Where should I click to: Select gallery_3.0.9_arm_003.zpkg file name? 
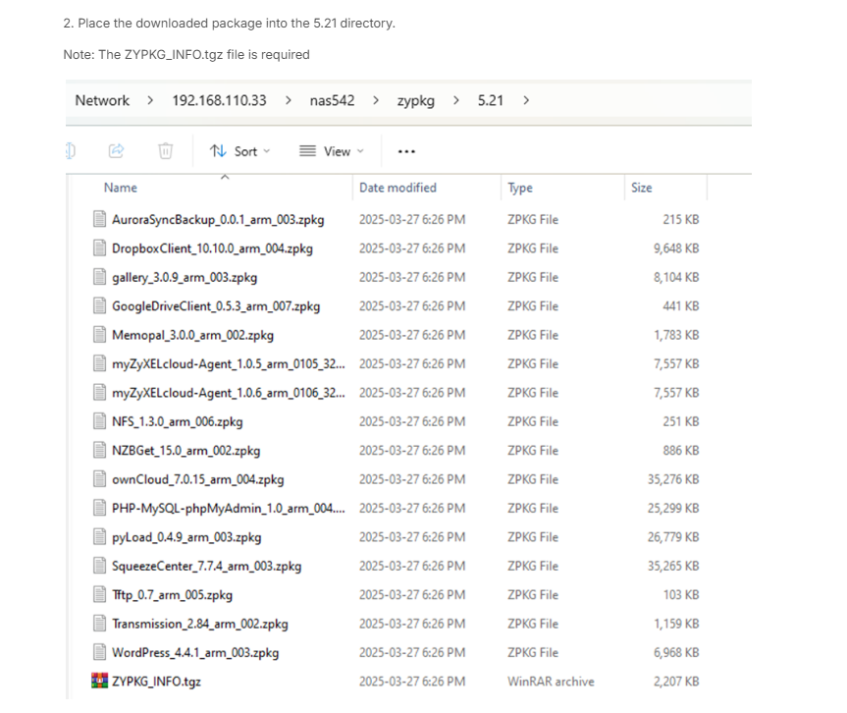pyautogui.click(x=185, y=277)
